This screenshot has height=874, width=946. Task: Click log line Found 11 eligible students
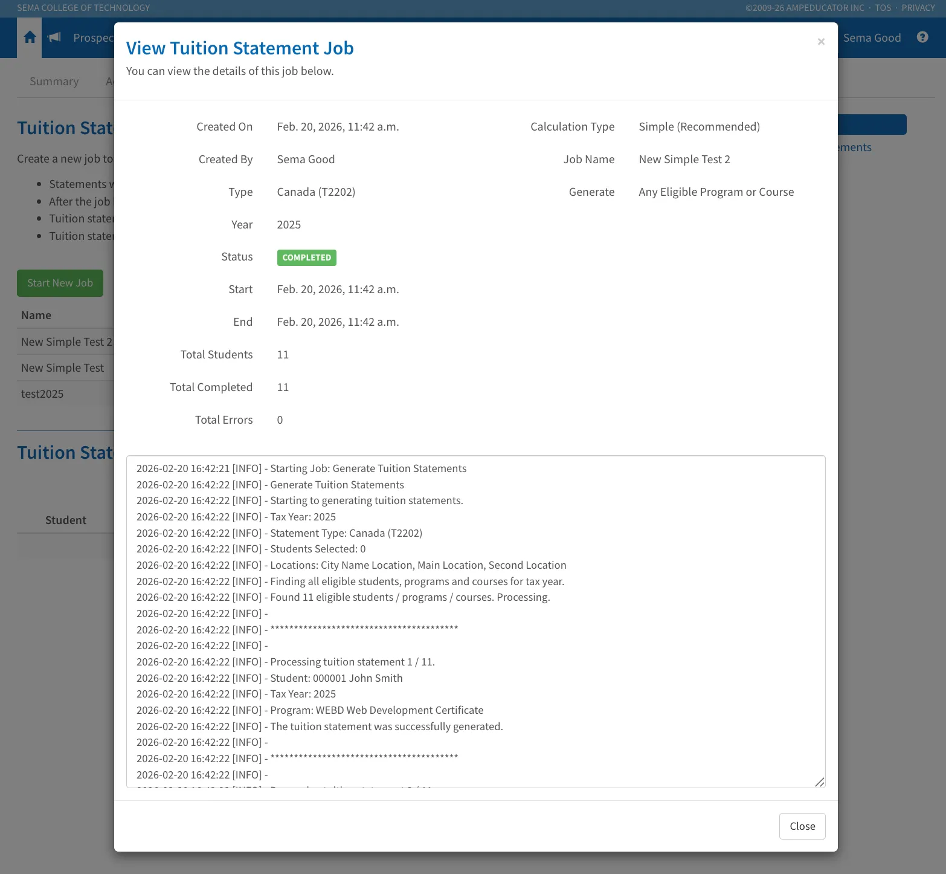pyautogui.click(x=343, y=597)
